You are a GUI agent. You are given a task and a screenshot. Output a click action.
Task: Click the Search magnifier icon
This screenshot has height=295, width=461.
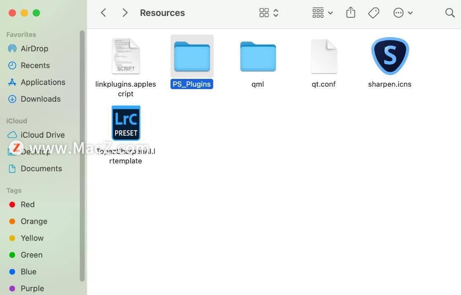point(450,13)
